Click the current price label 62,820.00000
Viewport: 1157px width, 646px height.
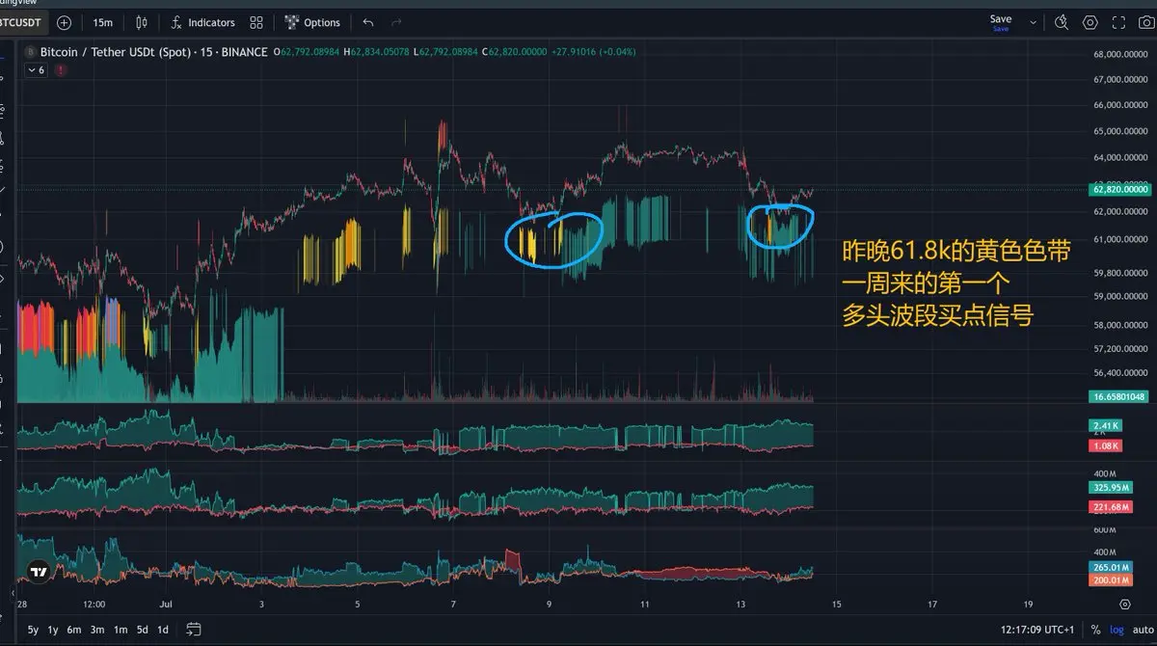pyautogui.click(x=1122, y=190)
